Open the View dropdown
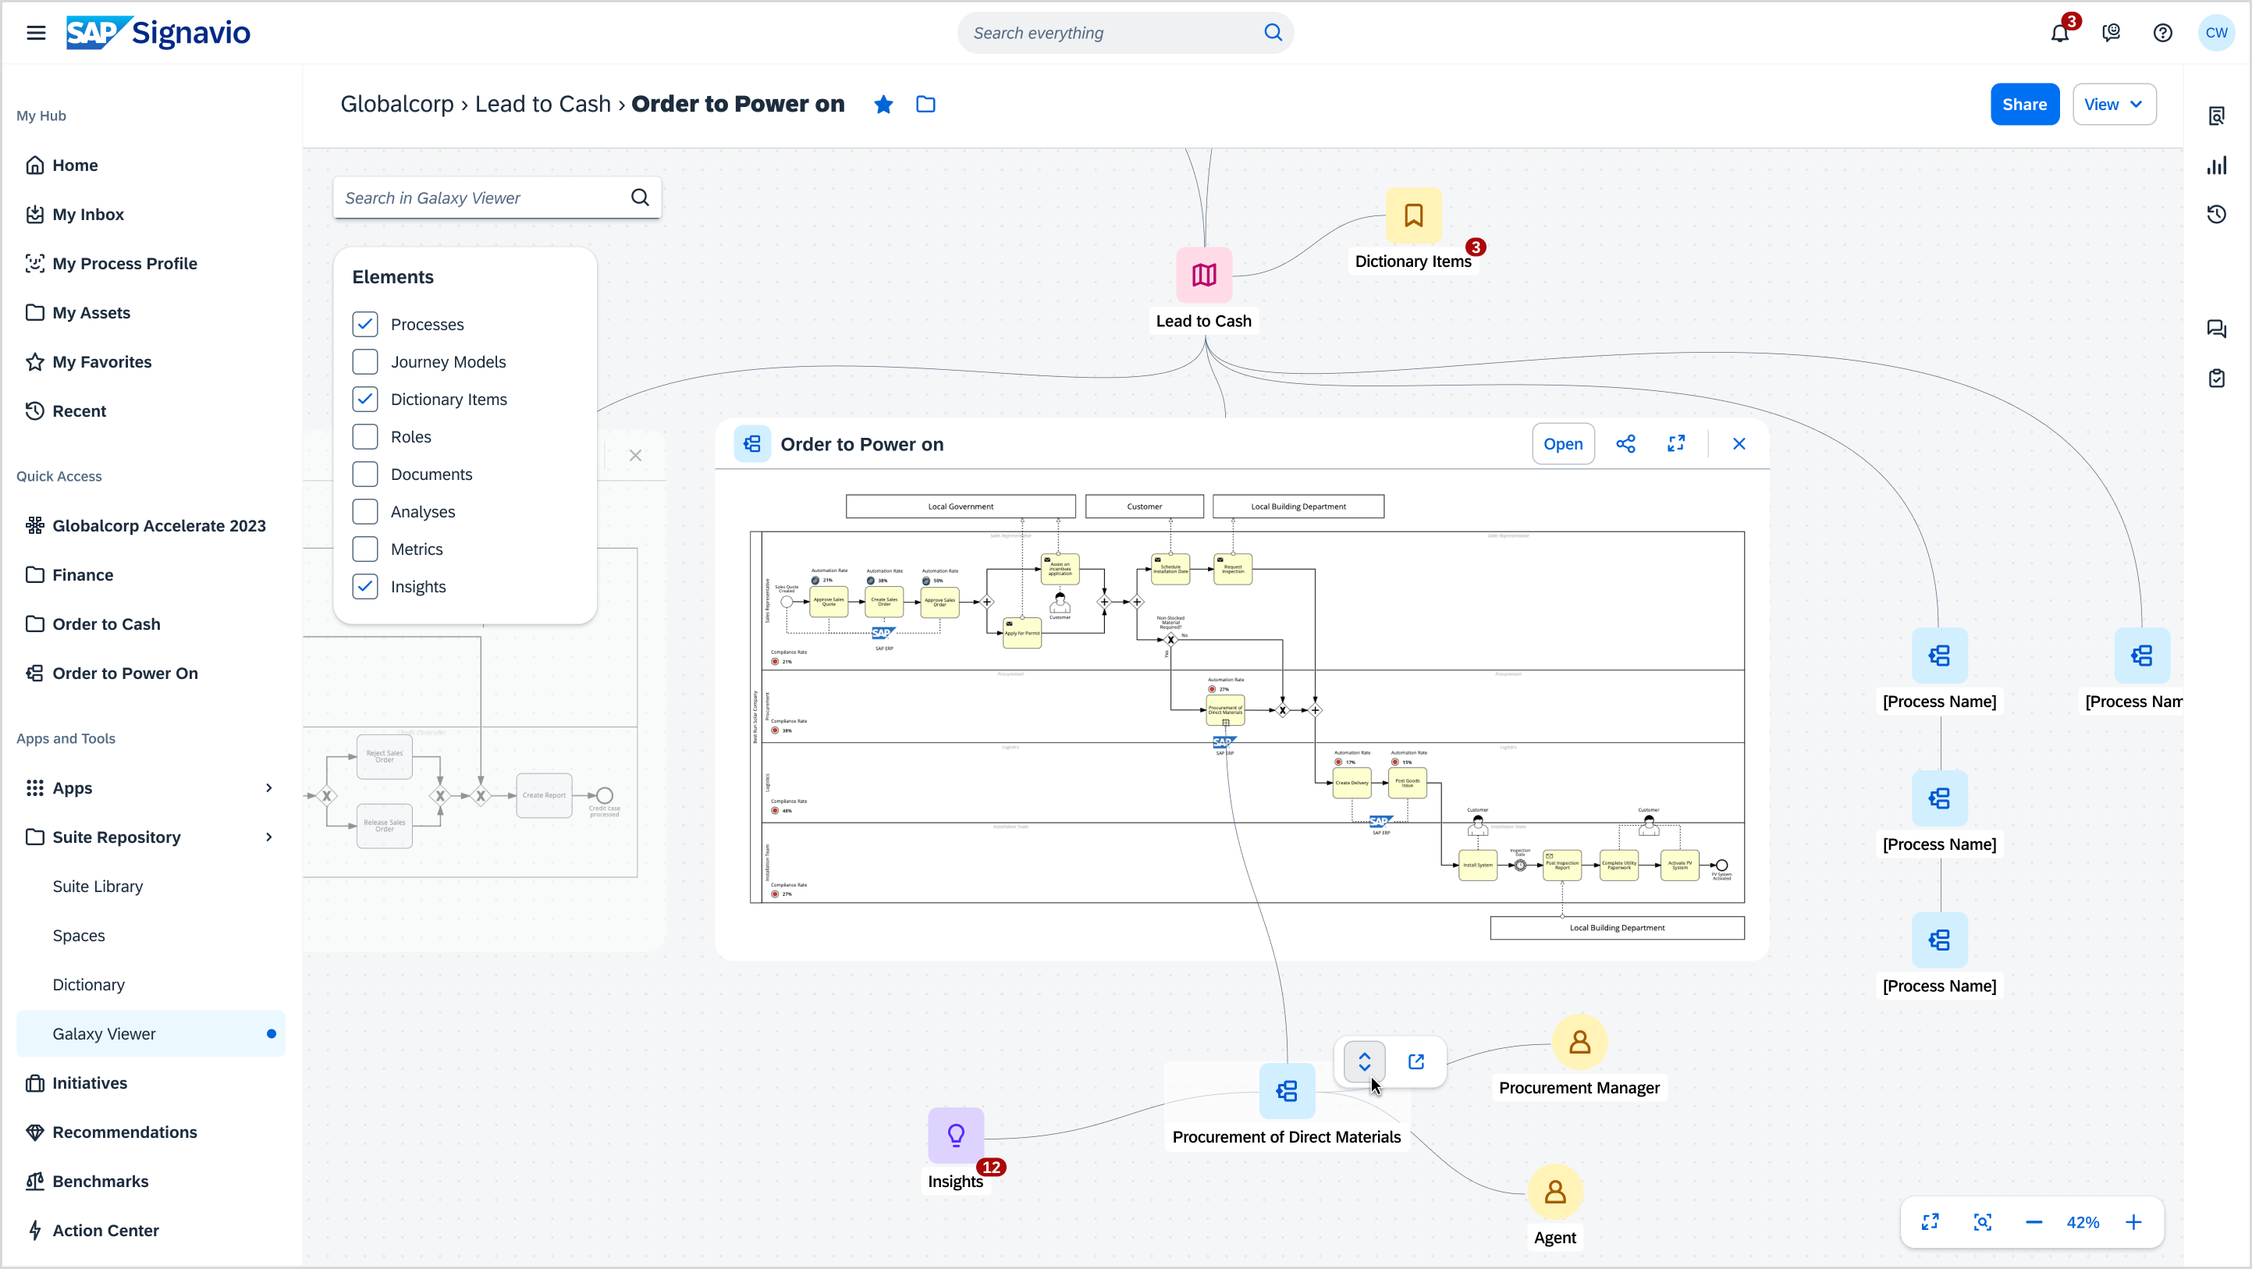Image resolution: width=2252 pixels, height=1269 pixels. [x=2113, y=104]
